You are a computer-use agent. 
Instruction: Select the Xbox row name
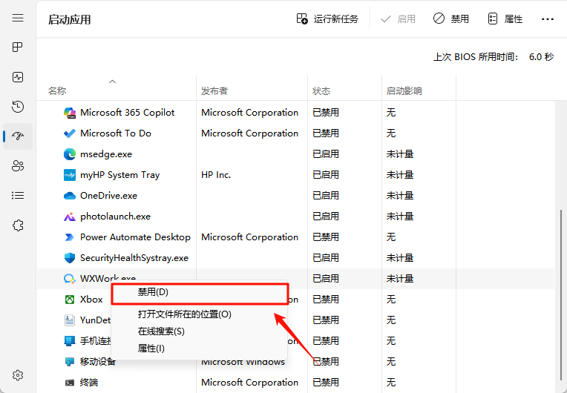(91, 300)
